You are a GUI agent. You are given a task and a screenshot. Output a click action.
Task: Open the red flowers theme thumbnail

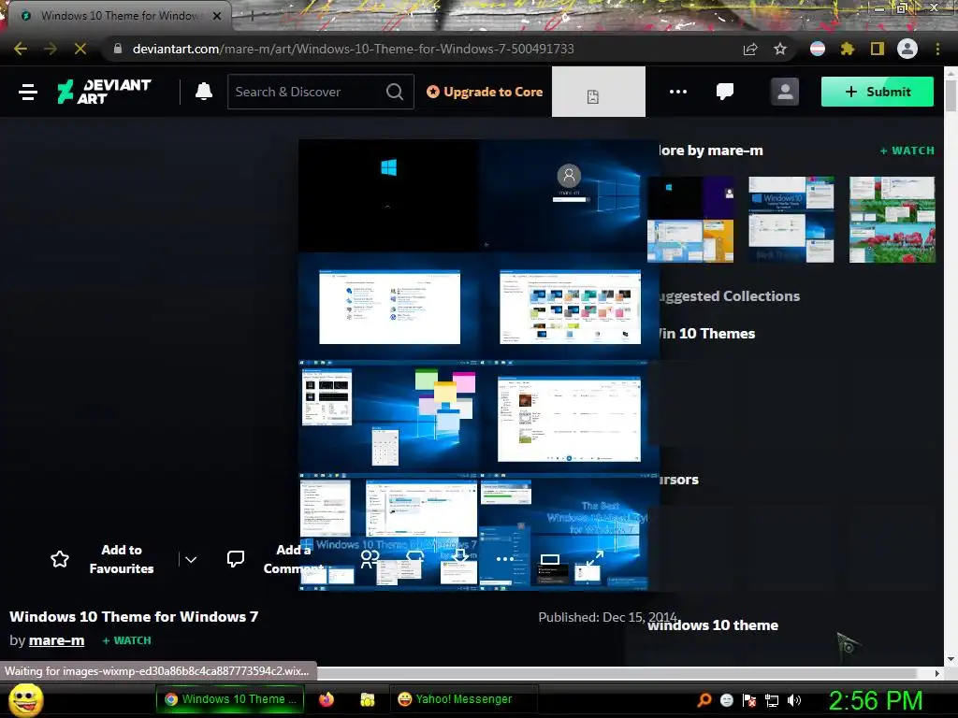pyautogui.click(x=892, y=220)
